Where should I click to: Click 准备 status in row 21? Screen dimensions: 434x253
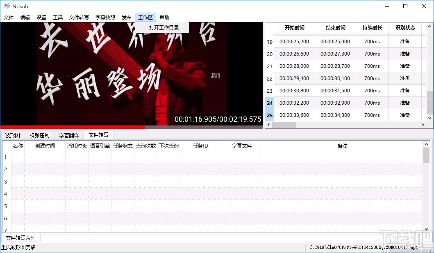pos(405,66)
